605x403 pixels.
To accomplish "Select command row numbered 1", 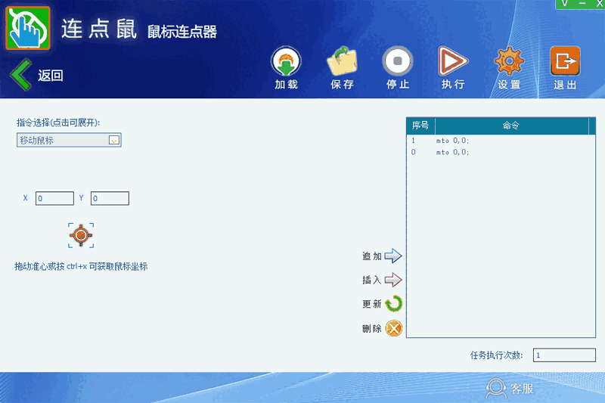I will 501,141.
